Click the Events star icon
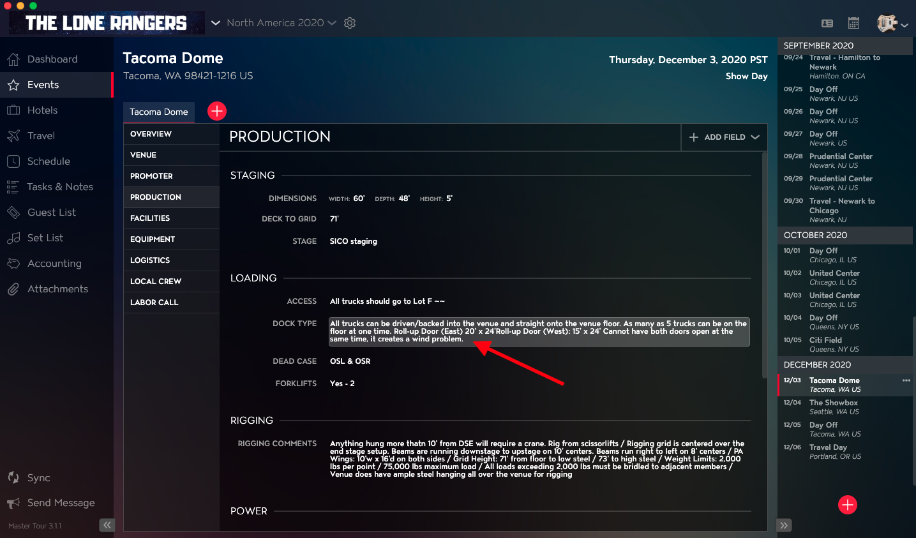Image resolution: width=916 pixels, height=538 pixels. click(x=13, y=85)
